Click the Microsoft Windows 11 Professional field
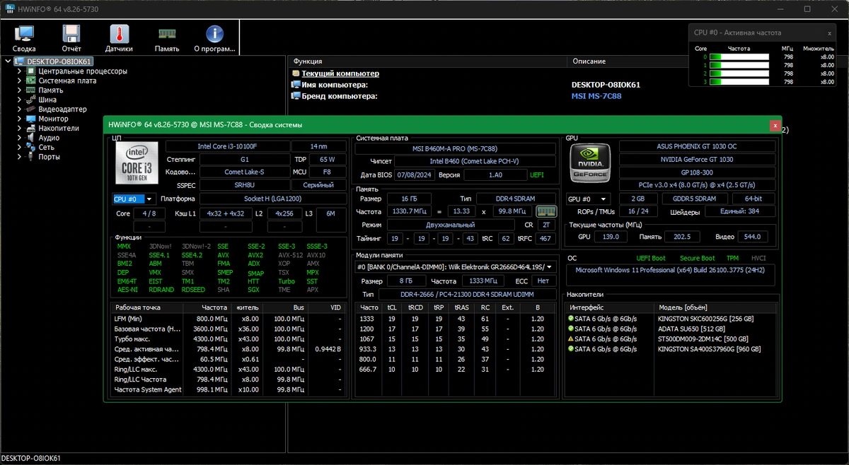849x465 pixels. point(671,275)
